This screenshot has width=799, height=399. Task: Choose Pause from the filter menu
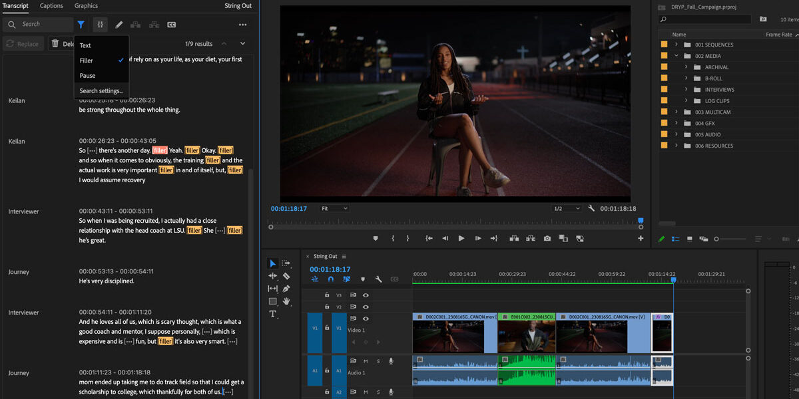87,76
